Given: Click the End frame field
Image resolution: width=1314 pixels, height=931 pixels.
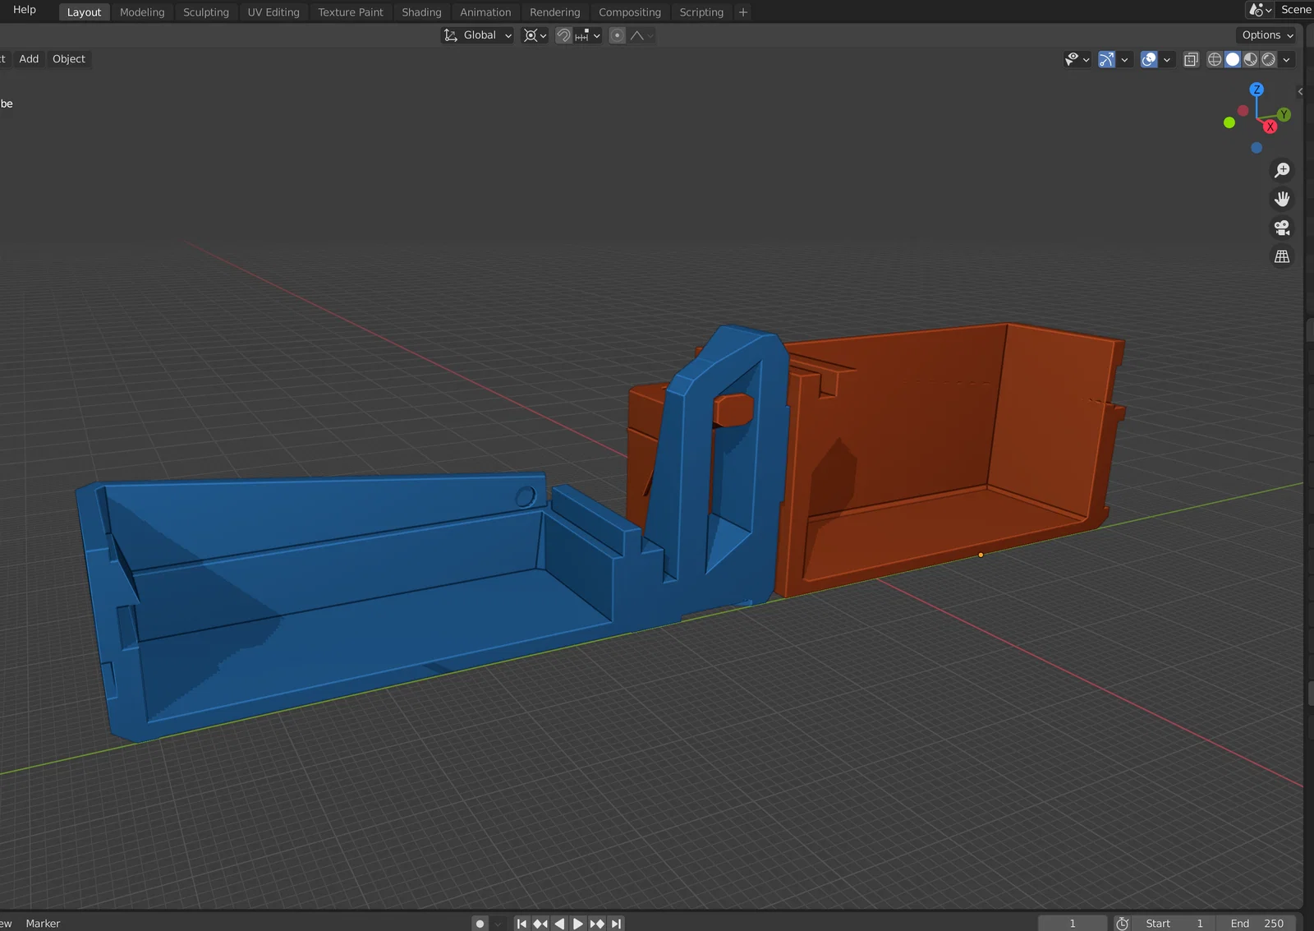Looking at the screenshot, I should 1257,924.
